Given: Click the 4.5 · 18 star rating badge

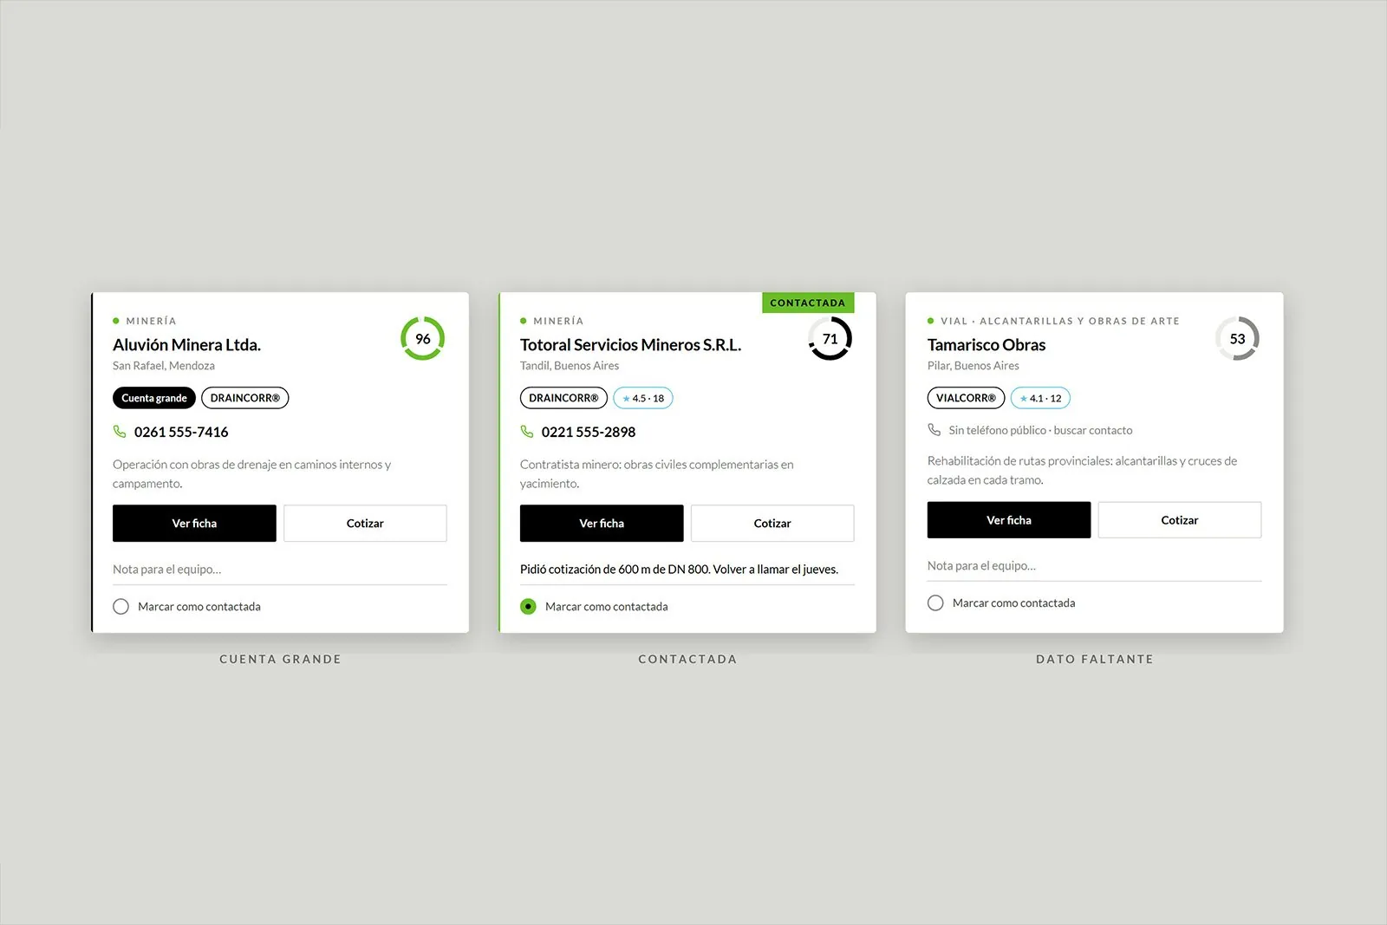Looking at the screenshot, I should (x=643, y=398).
